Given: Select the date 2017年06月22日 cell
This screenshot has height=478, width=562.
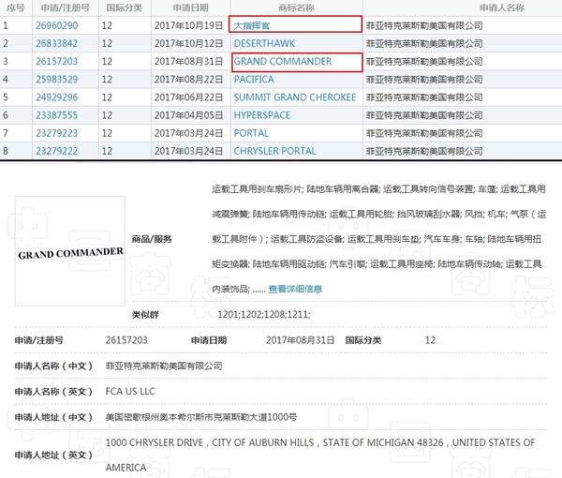Looking at the screenshot, I should click(188, 97).
